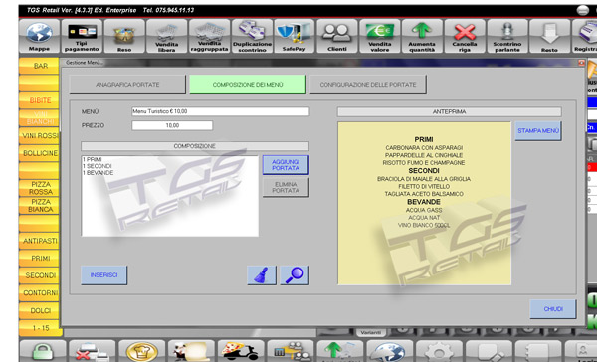Click the Chiudi button
This screenshot has height=362, width=597.
[x=553, y=309]
